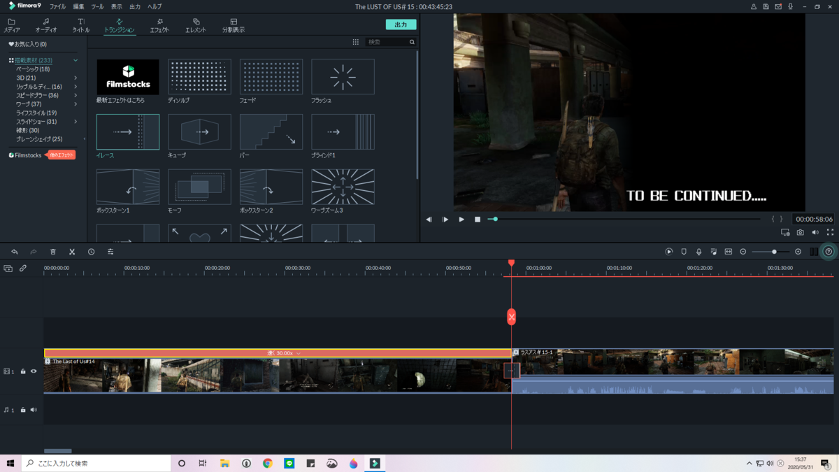Viewport: 839px width, 472px height.
Task: Click the red playhead scissors marker
Action: click(512, 317)
